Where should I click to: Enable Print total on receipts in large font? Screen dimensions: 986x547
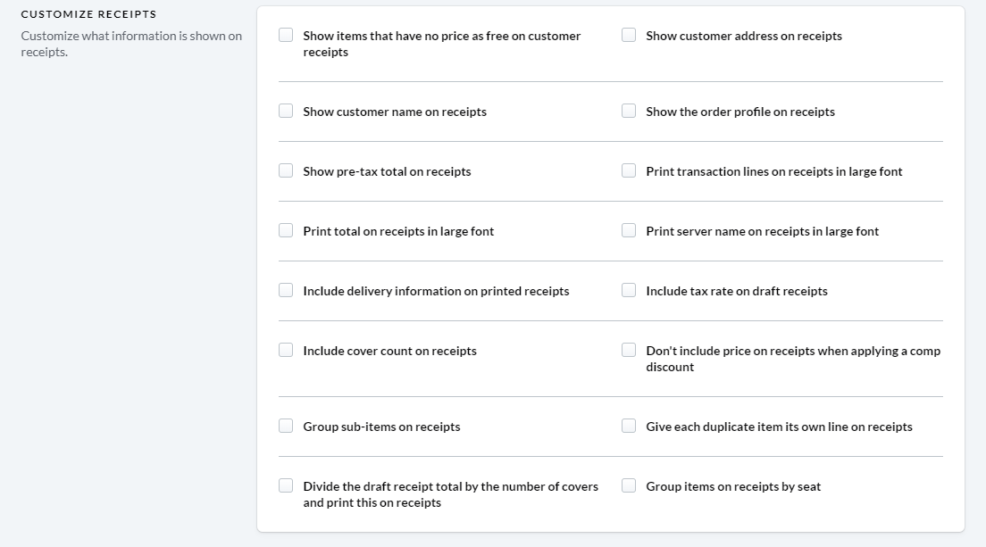point(286,230)
